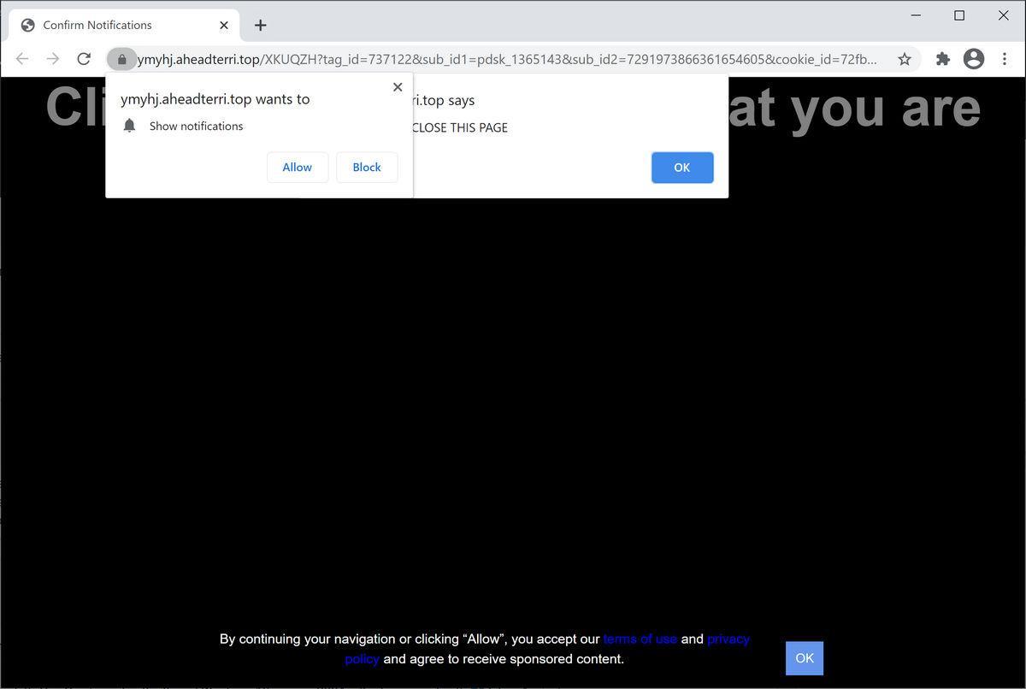The height and width of the screenshot is (689, 1026).
Task: Click the padlock site security icon
Action: 122,59
